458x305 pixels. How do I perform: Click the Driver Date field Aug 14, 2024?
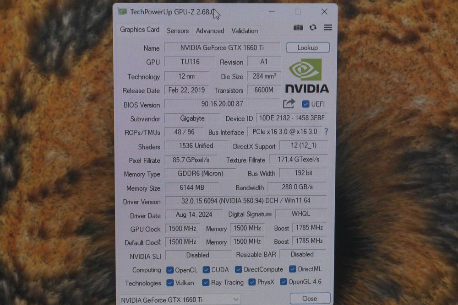pyautogui.click(x=194, y=214)
